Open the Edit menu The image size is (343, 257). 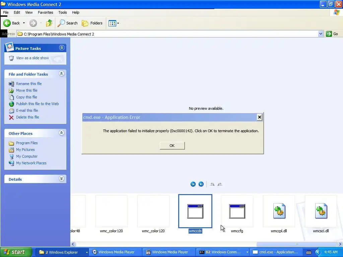[x=17, y=12]
